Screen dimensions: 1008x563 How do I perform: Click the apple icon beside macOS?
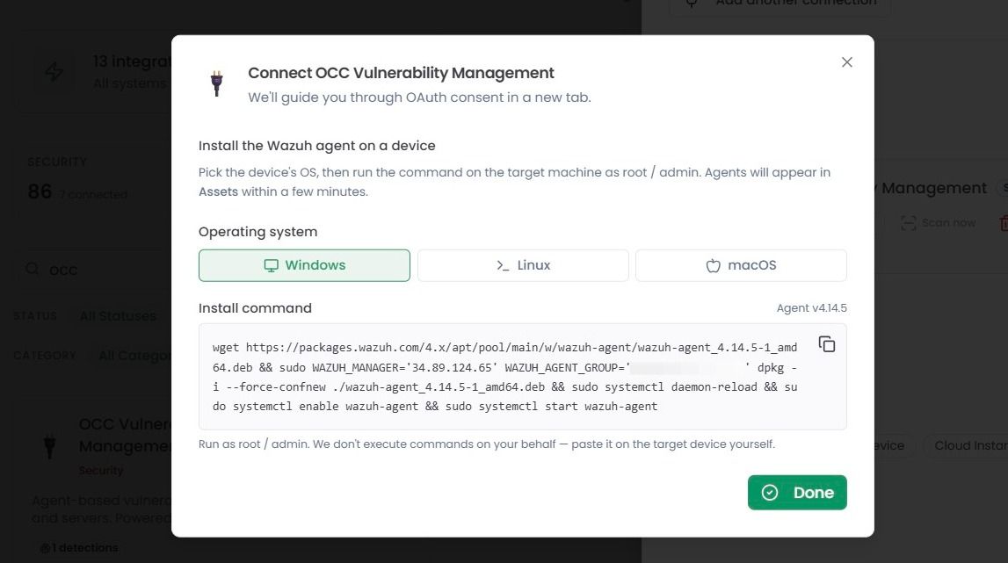[x=713, y=265]
